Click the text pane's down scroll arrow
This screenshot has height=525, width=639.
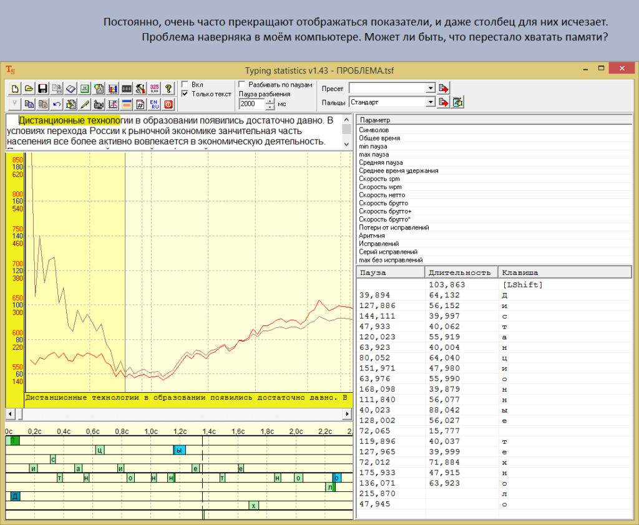(x=346, y=144)
